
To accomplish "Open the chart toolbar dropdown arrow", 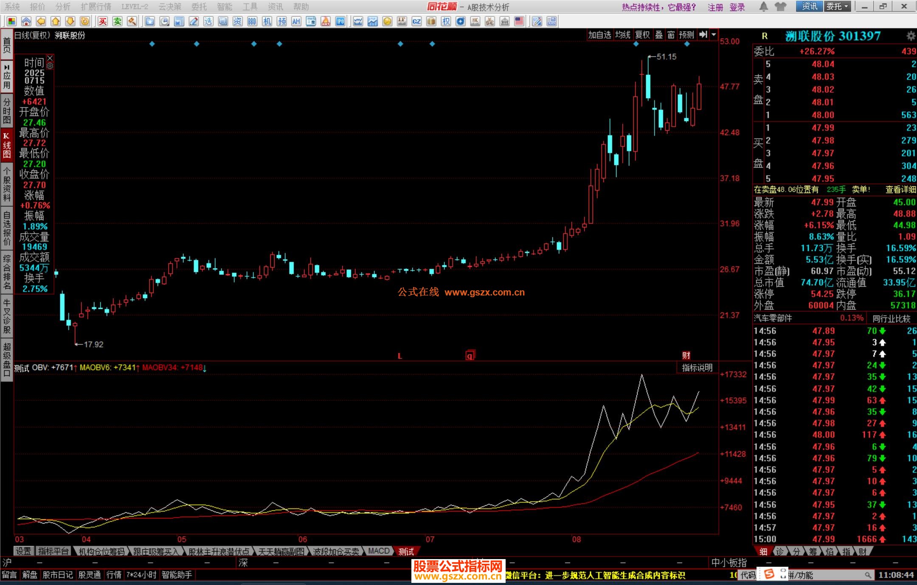I will pos(714,35).
